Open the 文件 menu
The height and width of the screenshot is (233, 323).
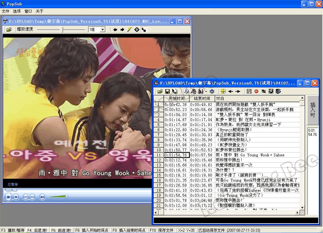coord(5,11)
